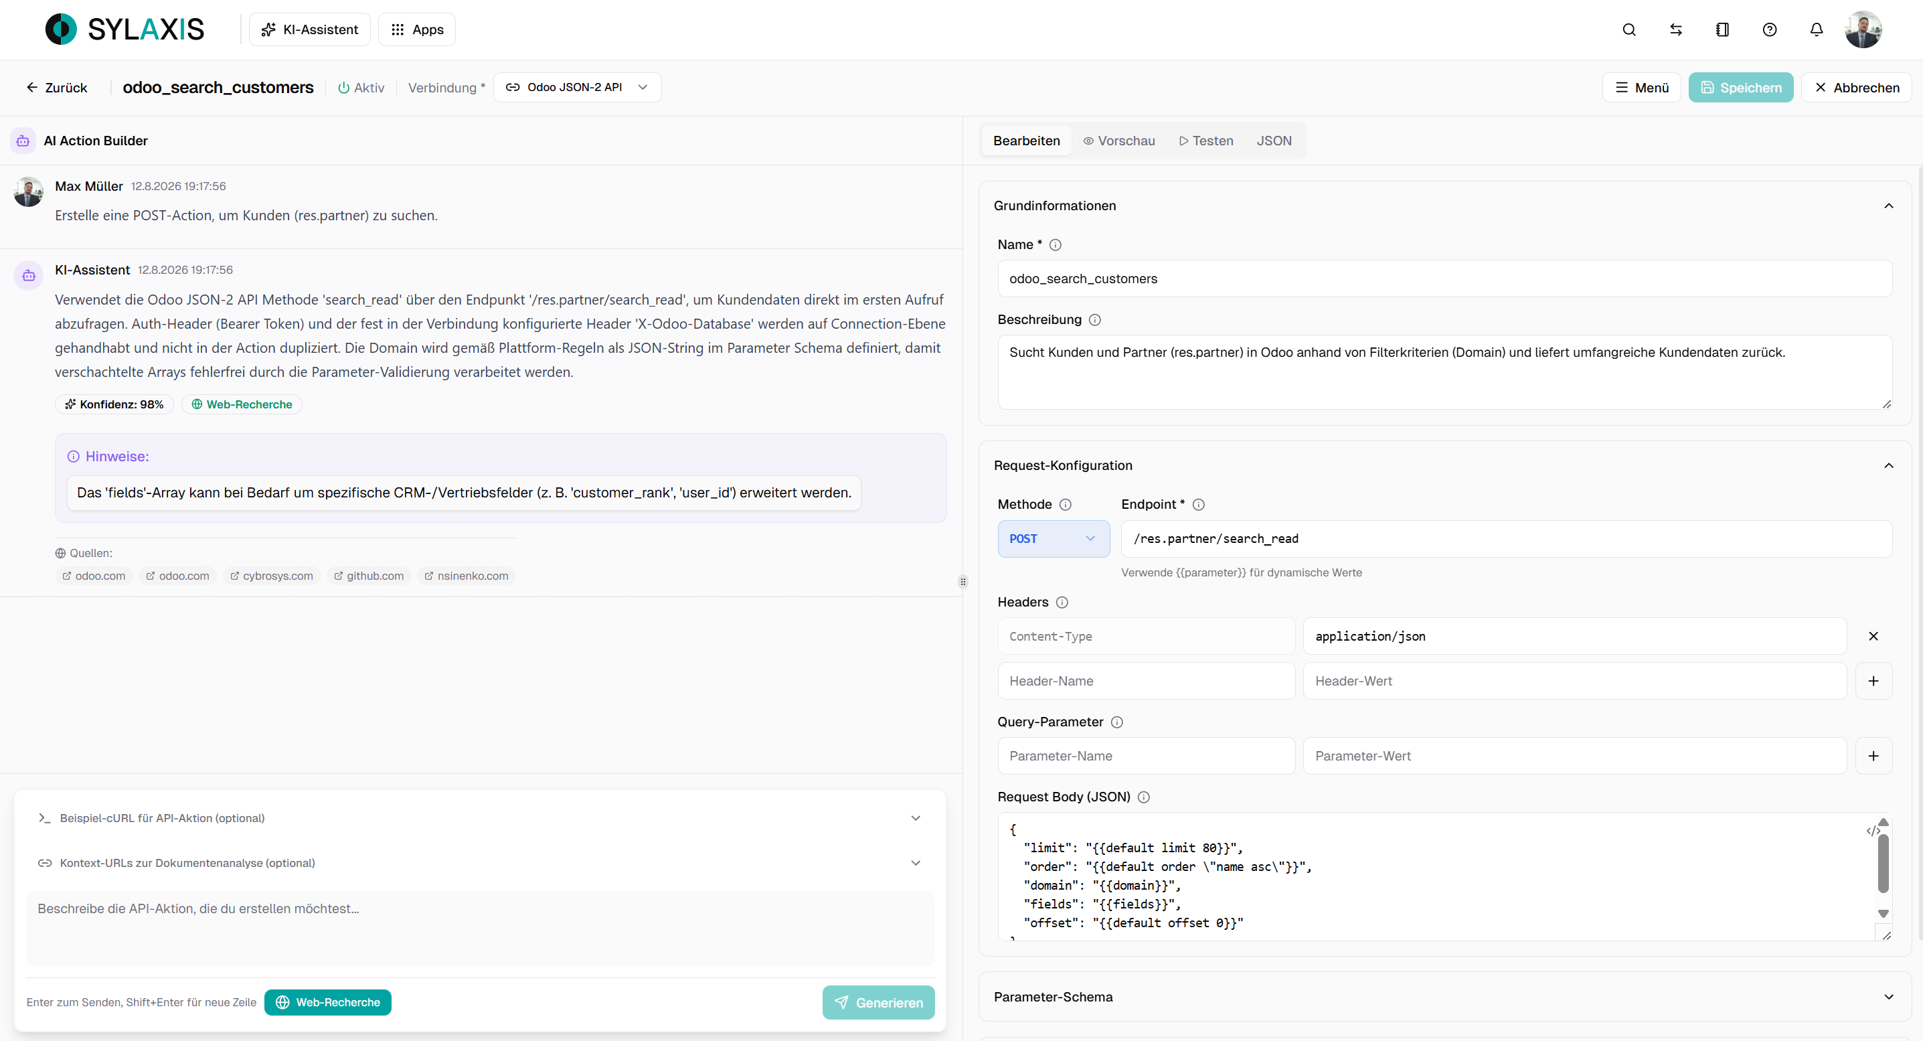Switch to the Testen tab

[x=1206, y=141]
